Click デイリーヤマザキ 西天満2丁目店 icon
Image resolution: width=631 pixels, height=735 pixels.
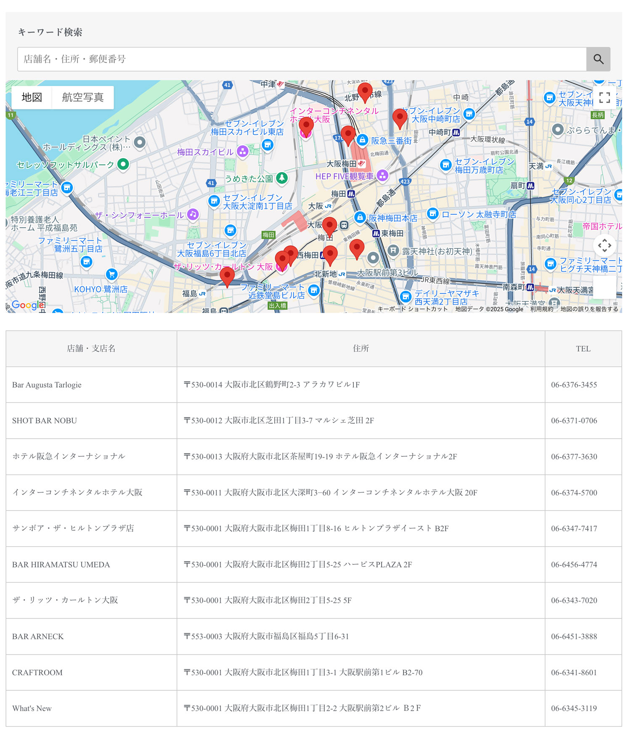pyautogui.click(x=406, y=296)
